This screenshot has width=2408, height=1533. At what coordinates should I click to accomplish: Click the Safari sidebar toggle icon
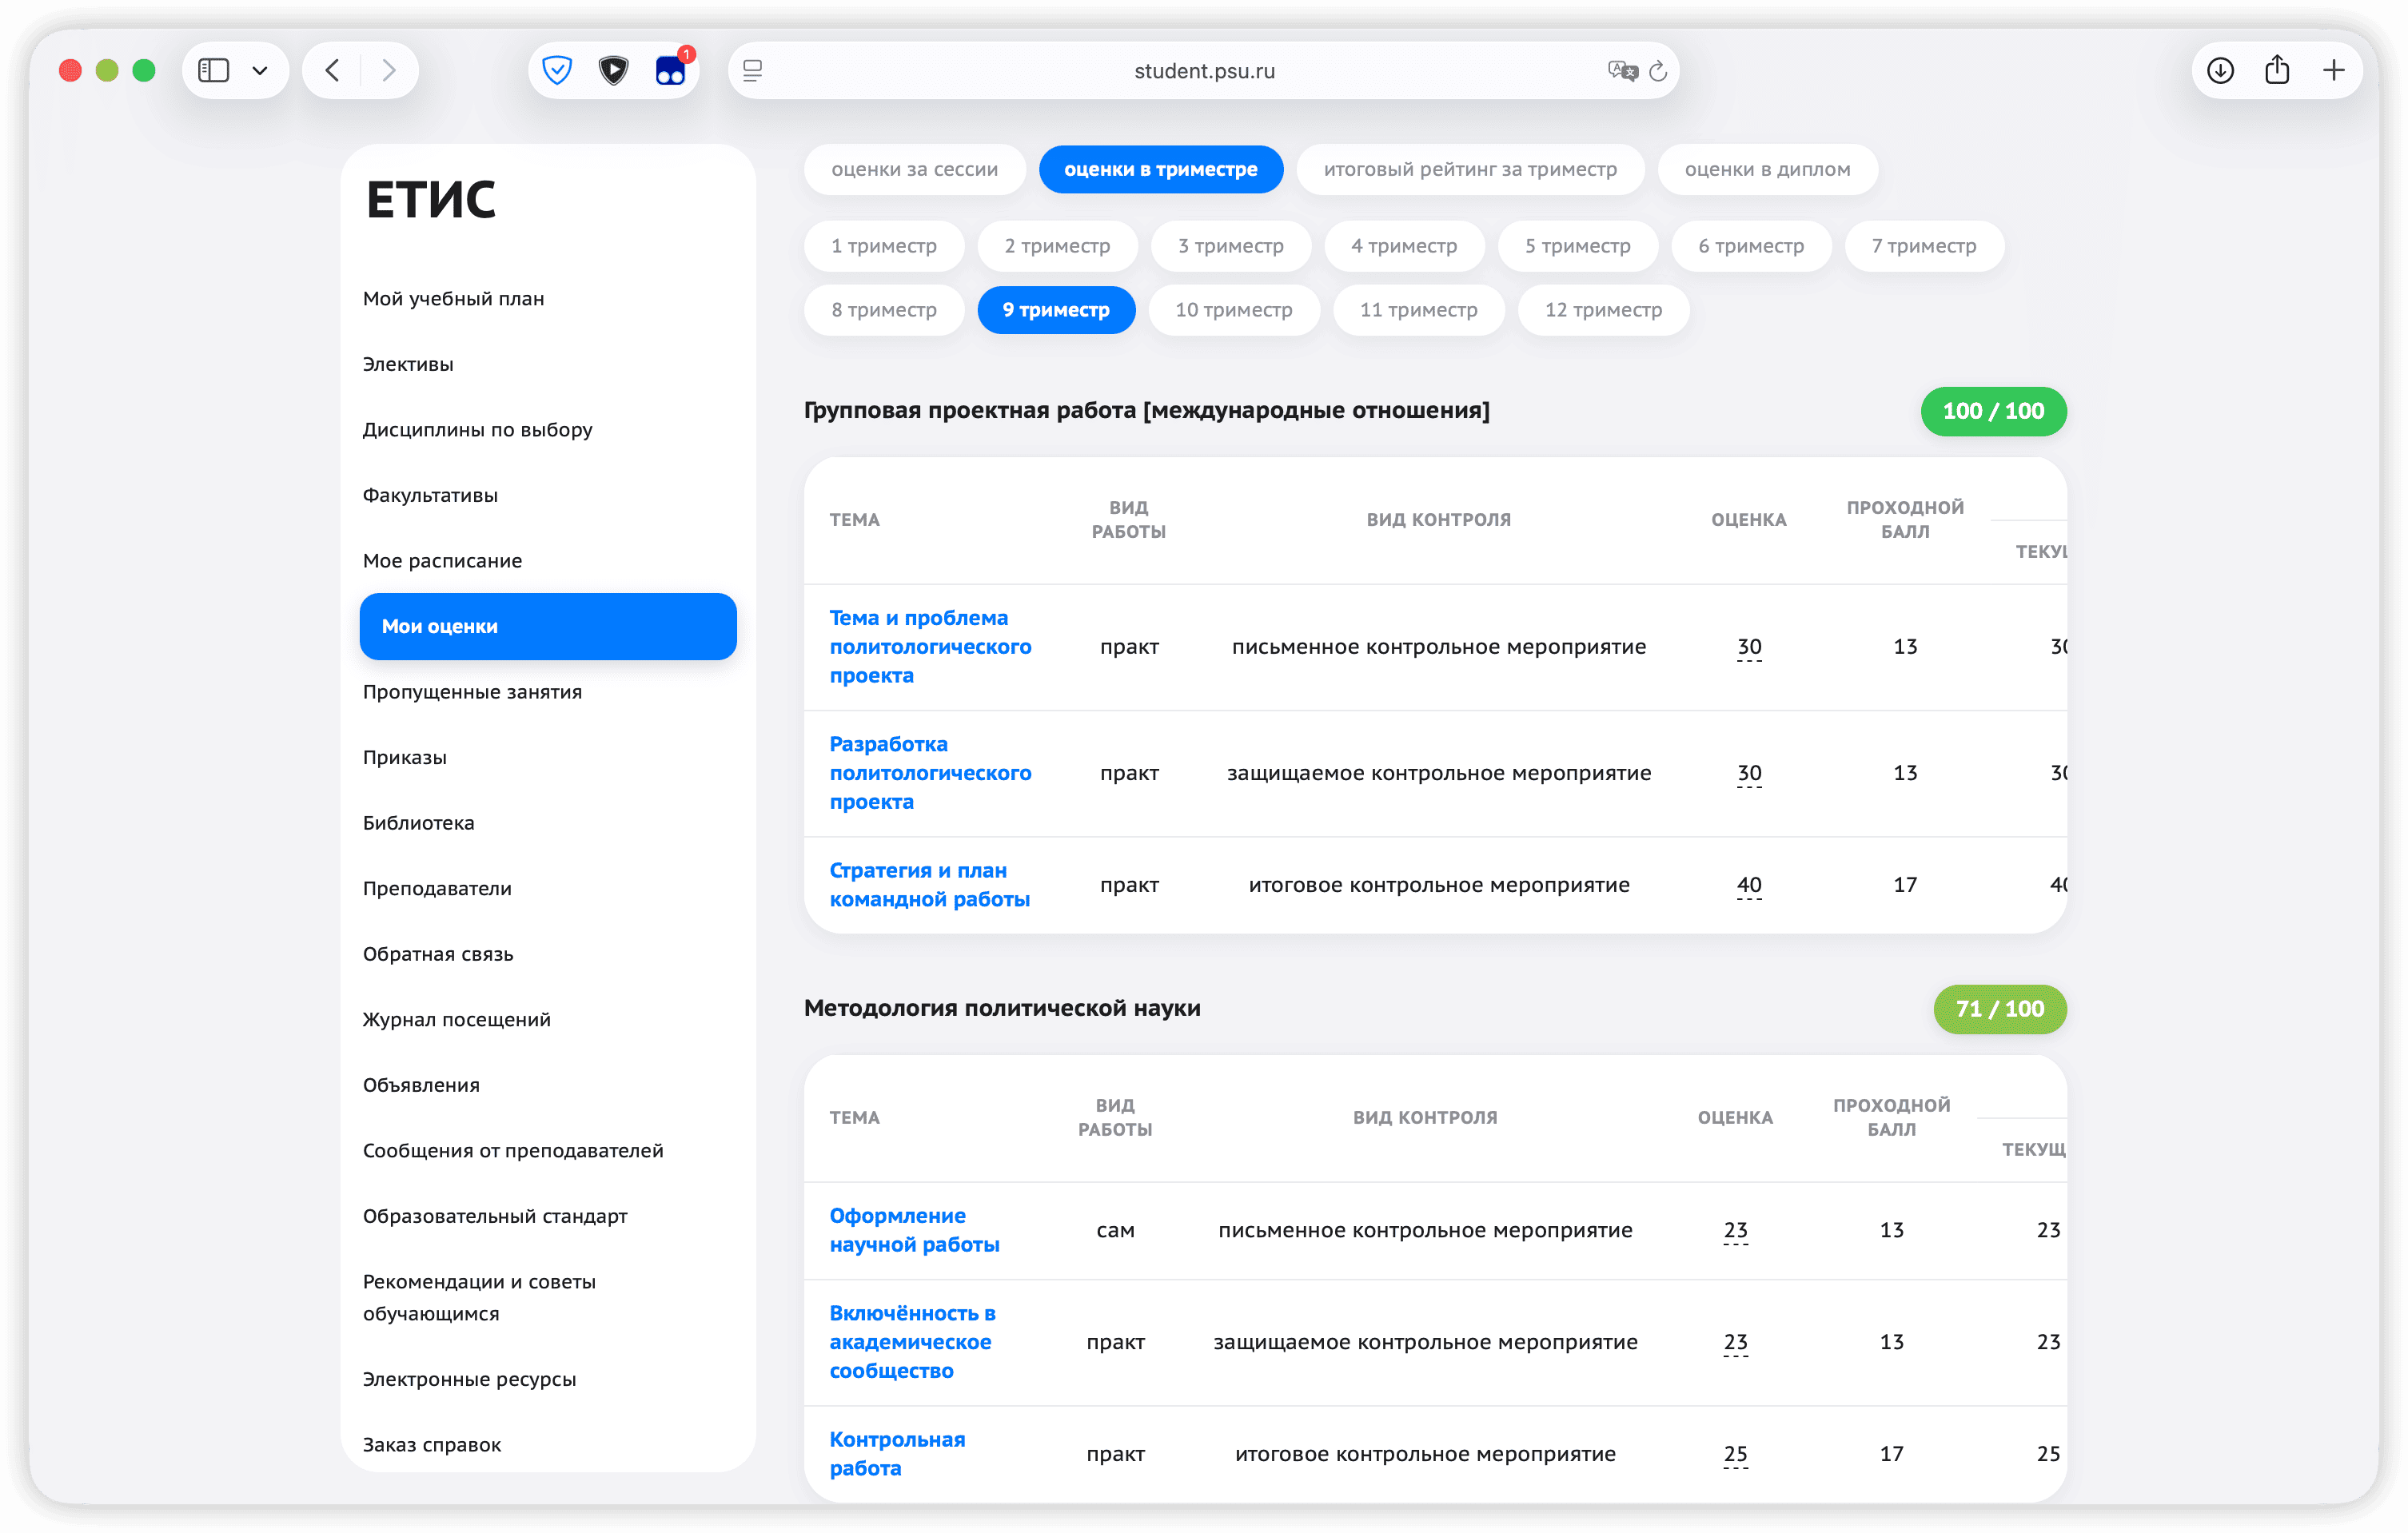(214, 71)
